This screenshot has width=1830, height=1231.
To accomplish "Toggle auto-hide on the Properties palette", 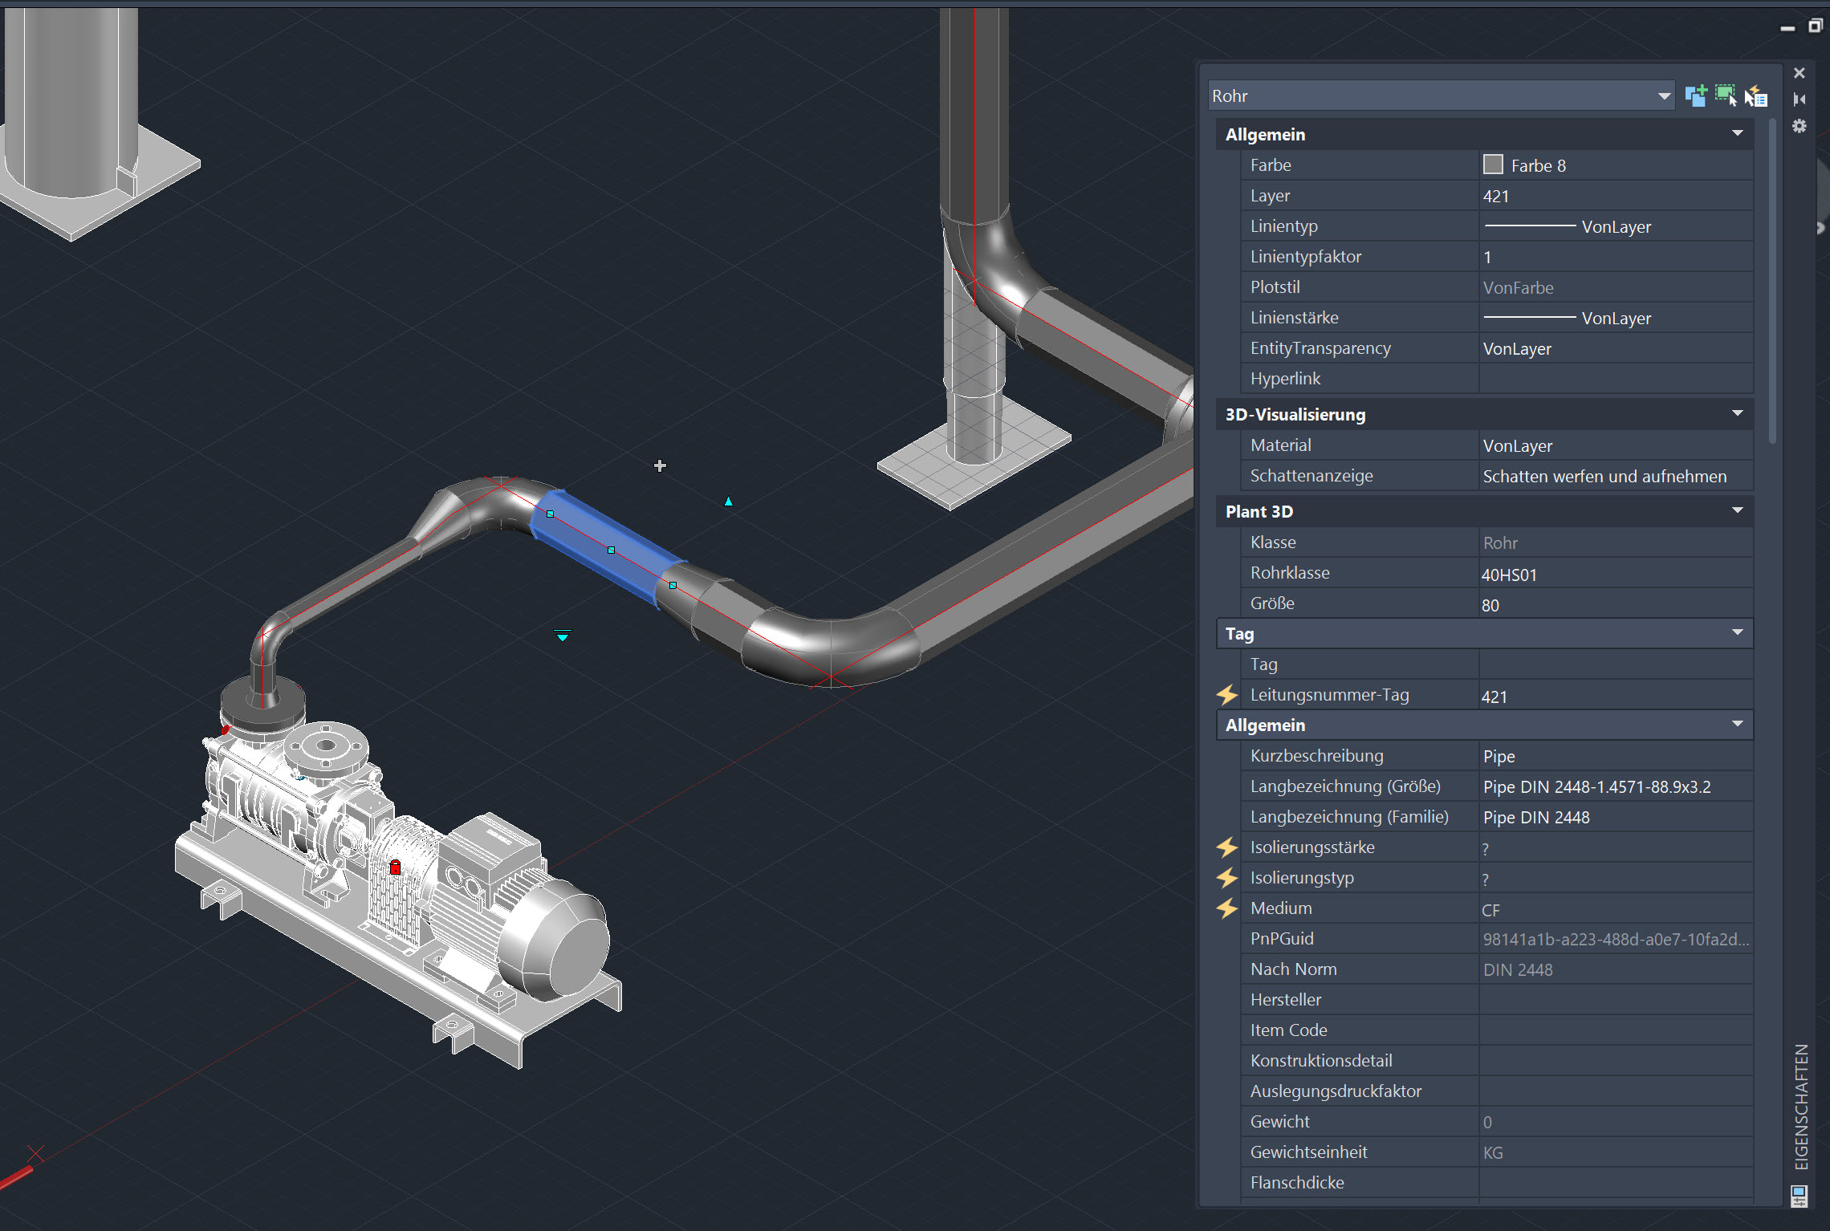I will [1800, 99].
